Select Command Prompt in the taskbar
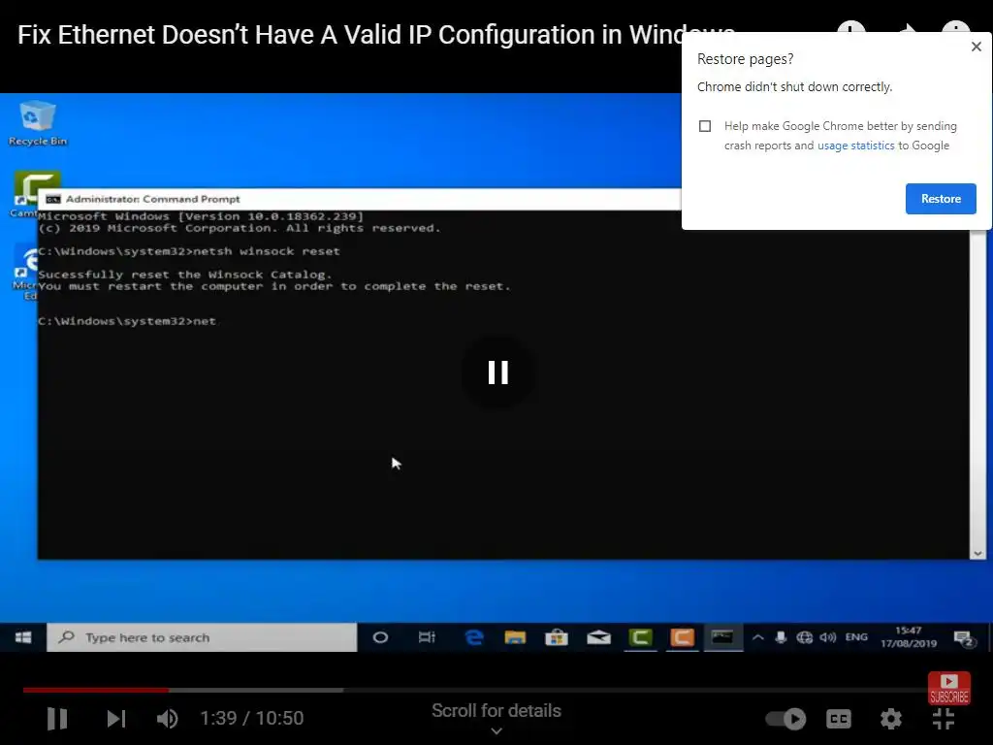Image resolution: width=993 pixels, height=745 pixels. point(722,637)
